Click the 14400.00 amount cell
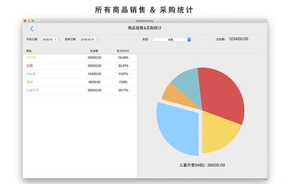Screen dimensions: 290x184 (95, 74)
